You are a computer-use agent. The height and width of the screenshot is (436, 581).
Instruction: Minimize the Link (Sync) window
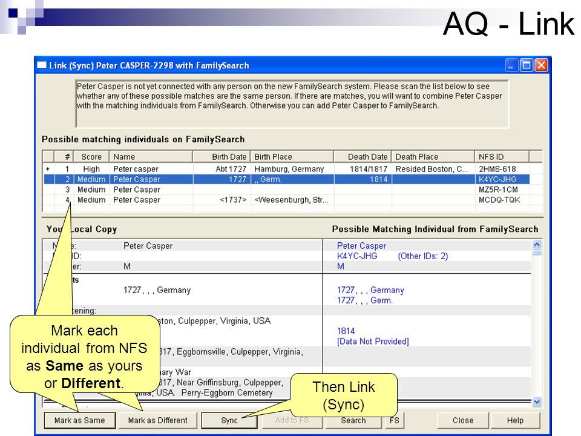click(x=511, y=65)
